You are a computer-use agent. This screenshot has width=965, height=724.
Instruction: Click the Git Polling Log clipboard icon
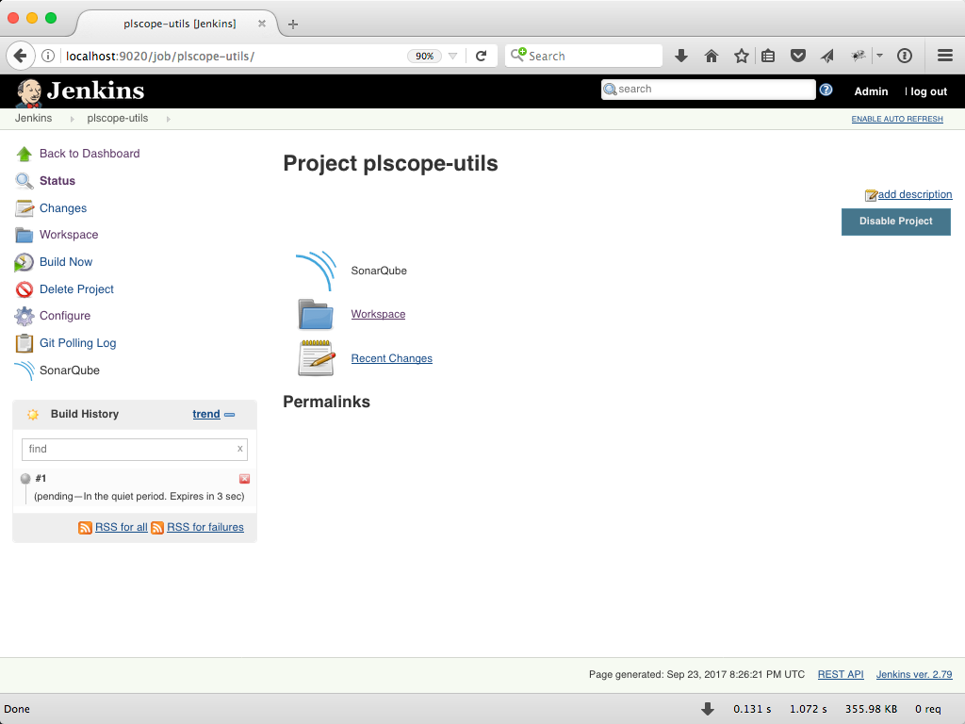[24, 343]
